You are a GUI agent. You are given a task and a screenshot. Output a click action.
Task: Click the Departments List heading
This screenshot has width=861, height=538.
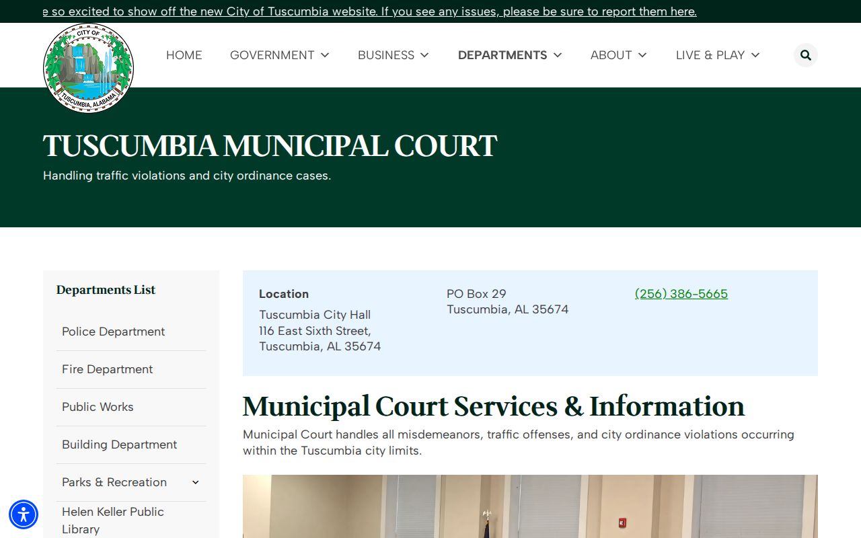click(106, 290)
